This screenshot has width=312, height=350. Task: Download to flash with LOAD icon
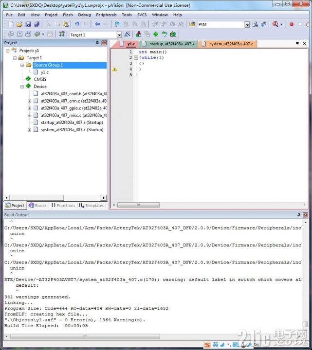click(x=61, y=34)
